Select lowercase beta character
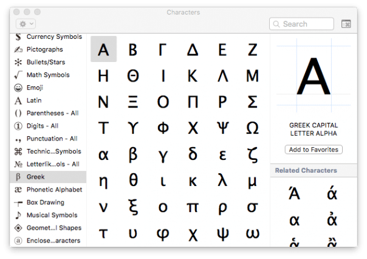367x259 pixels. click(x=133, y=154)
